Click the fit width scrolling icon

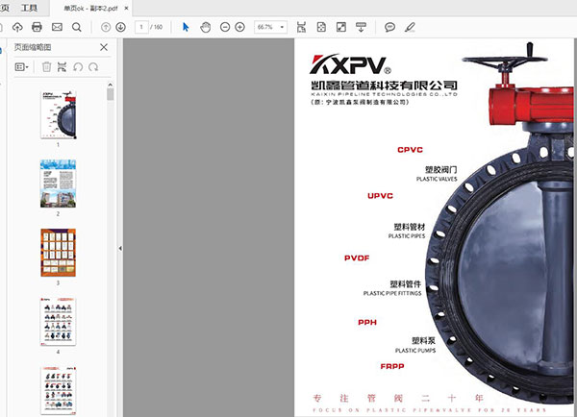point(301,27)
